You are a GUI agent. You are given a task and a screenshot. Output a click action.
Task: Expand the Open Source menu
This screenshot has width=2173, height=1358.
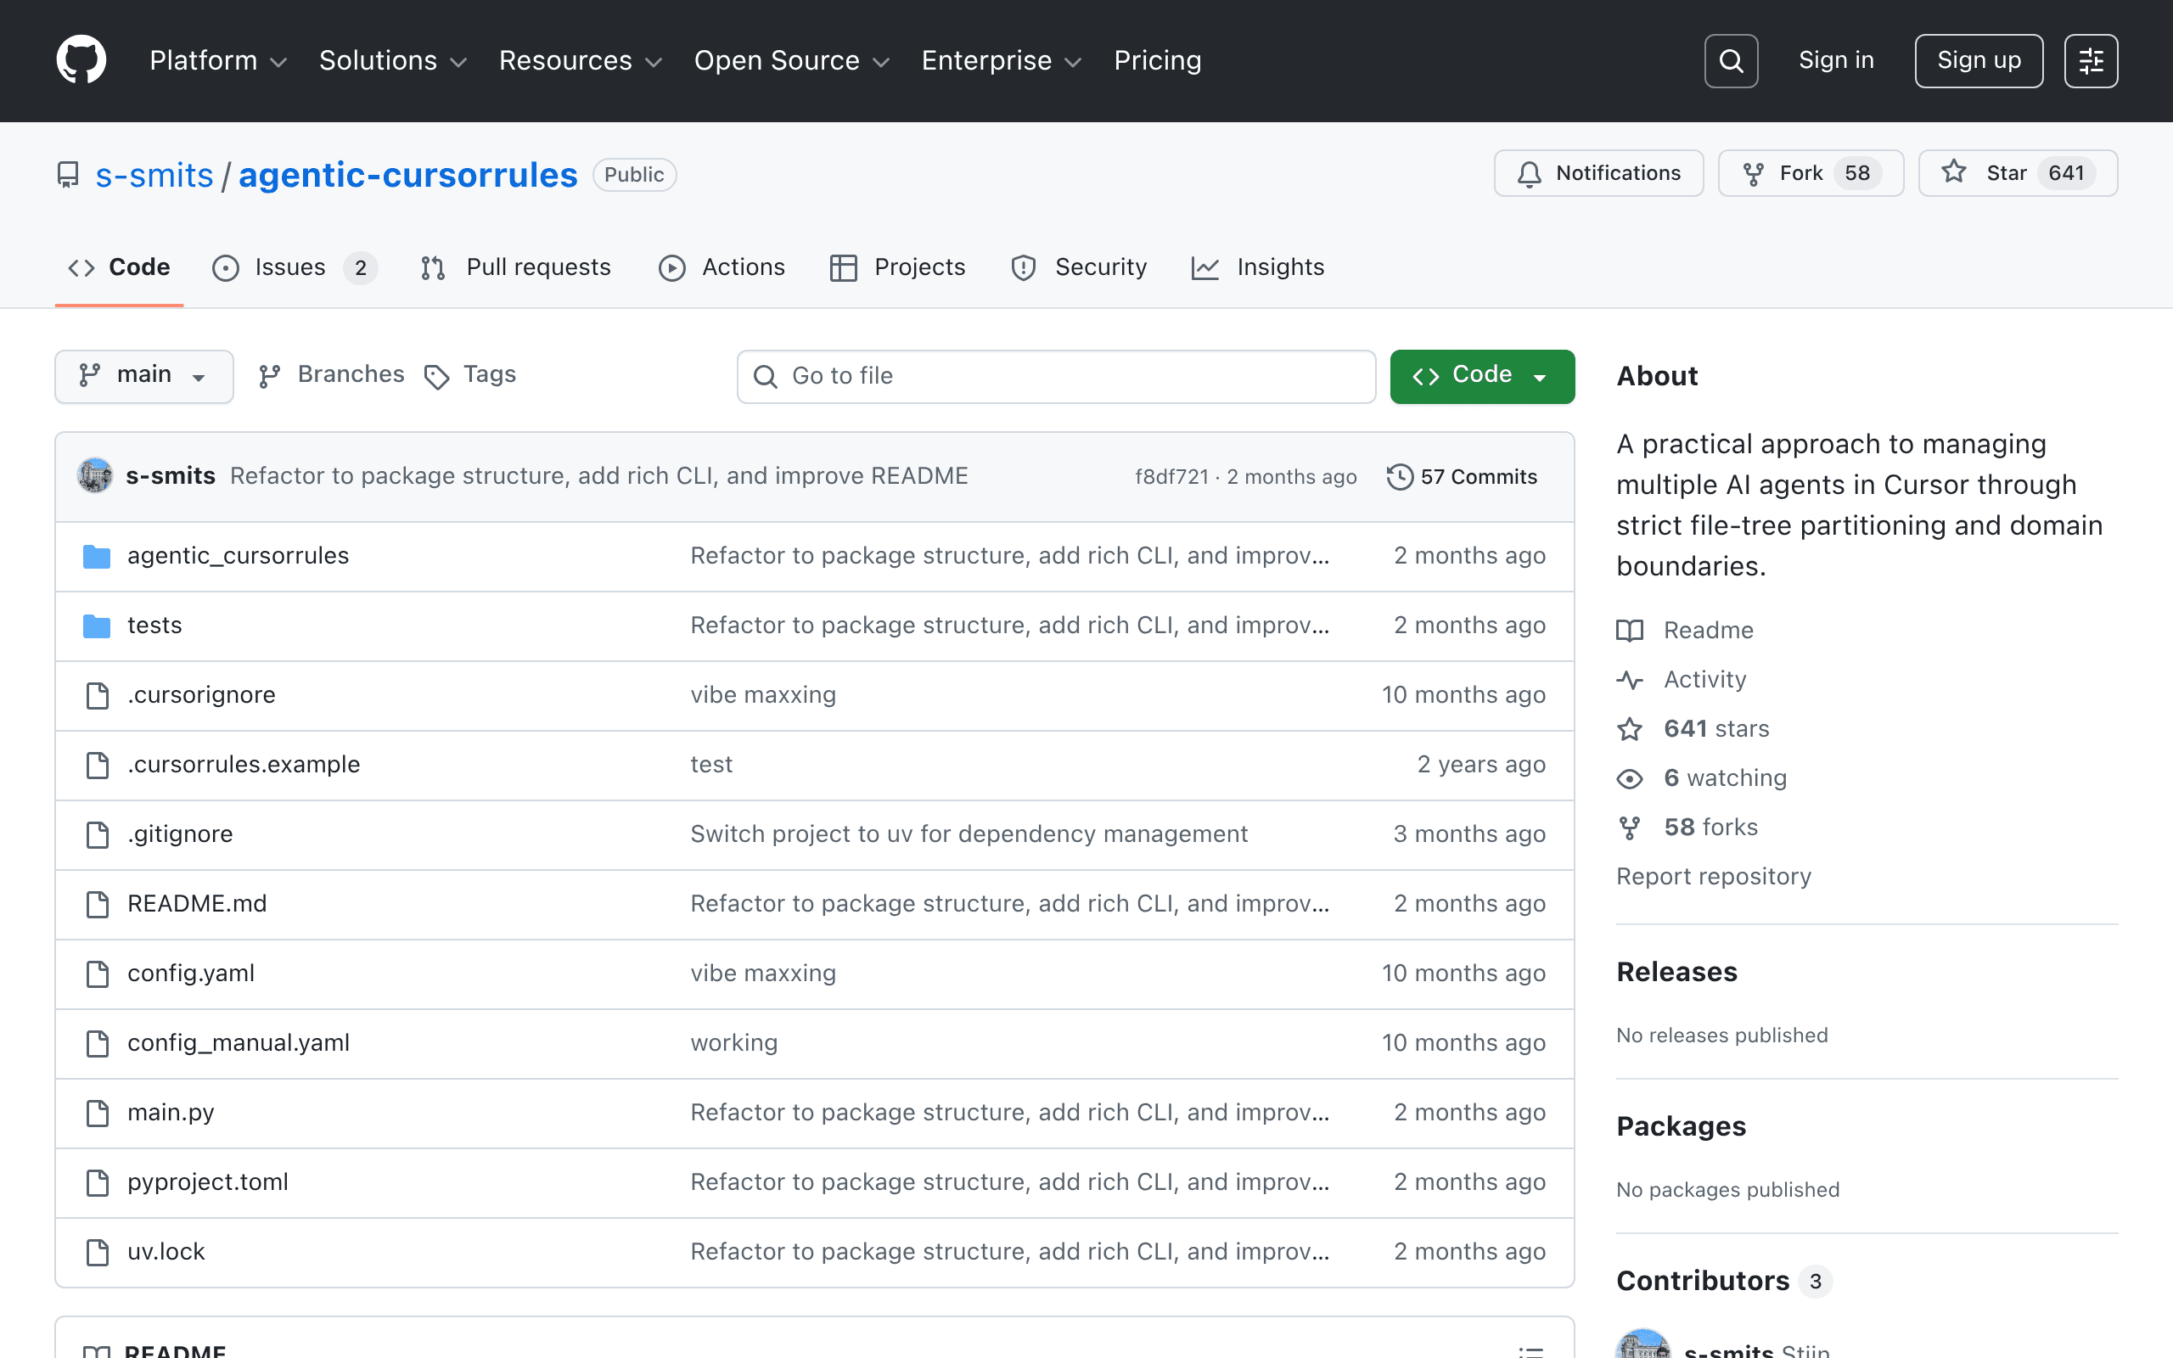tap(791, 60)
